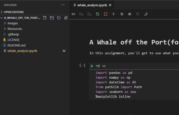Click the save notebook disk icon
This screenshot has width=179, height=115.
(x=138, y=14)
